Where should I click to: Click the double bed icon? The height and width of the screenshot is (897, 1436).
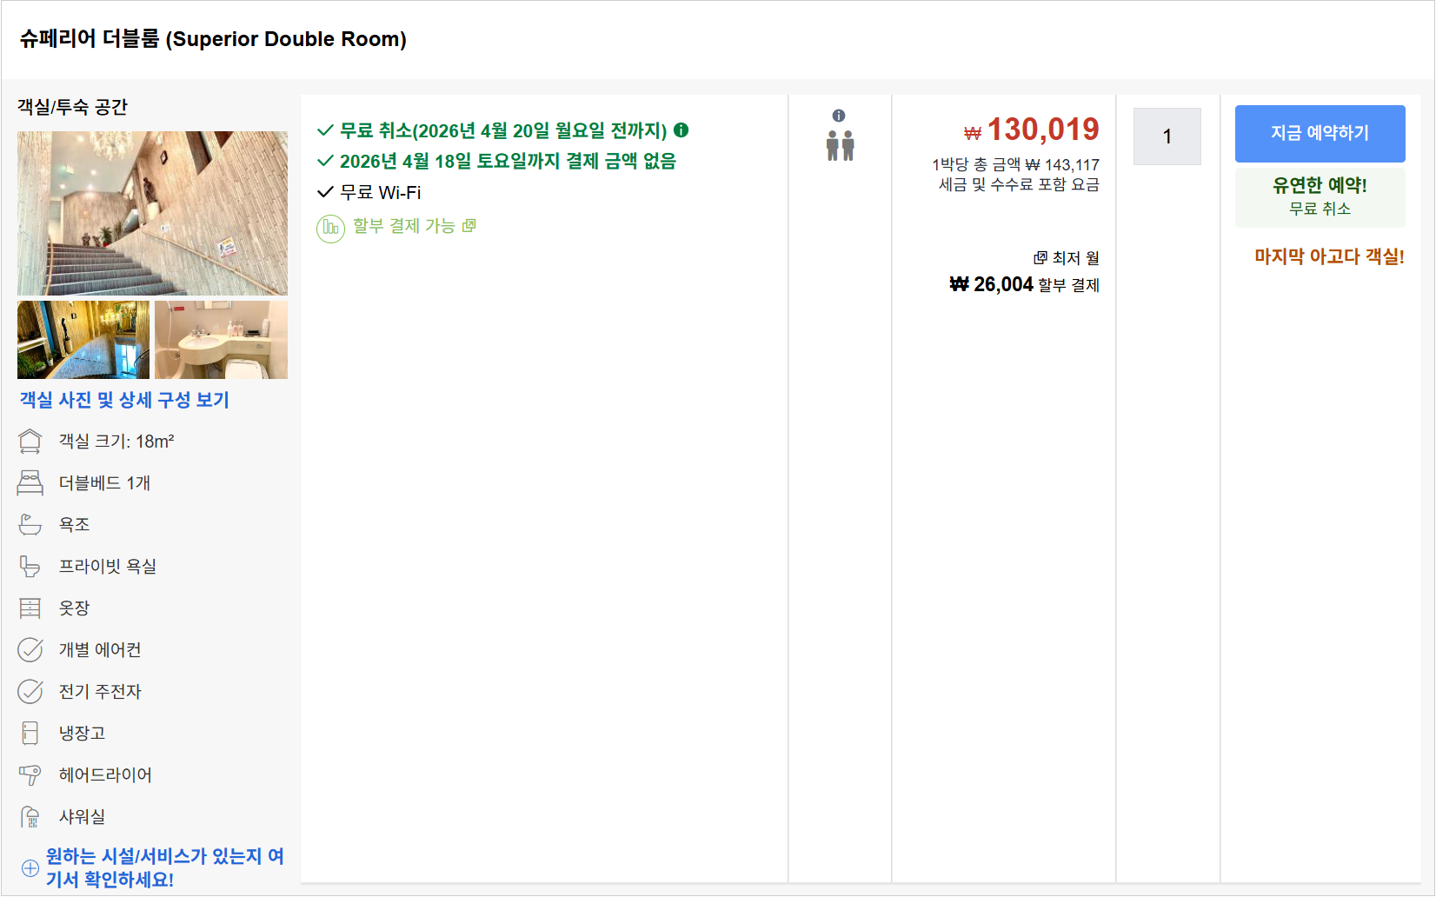click(x=30, y=483)
